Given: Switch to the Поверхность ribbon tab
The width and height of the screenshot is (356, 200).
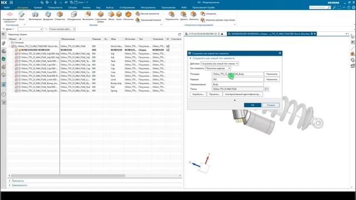Looking at the screenshot, I should coord(55,7).
